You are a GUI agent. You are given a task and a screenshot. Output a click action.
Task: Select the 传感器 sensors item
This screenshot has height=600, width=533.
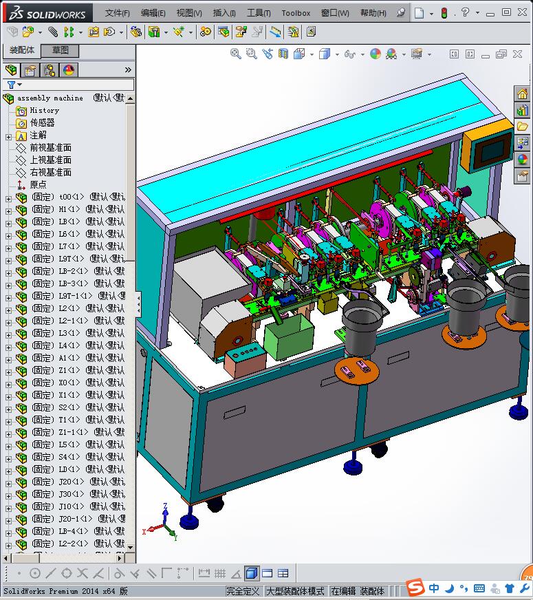(43, 123)
